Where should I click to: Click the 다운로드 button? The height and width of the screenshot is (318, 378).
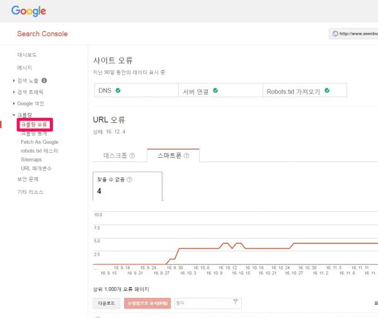tap(106, 303)
